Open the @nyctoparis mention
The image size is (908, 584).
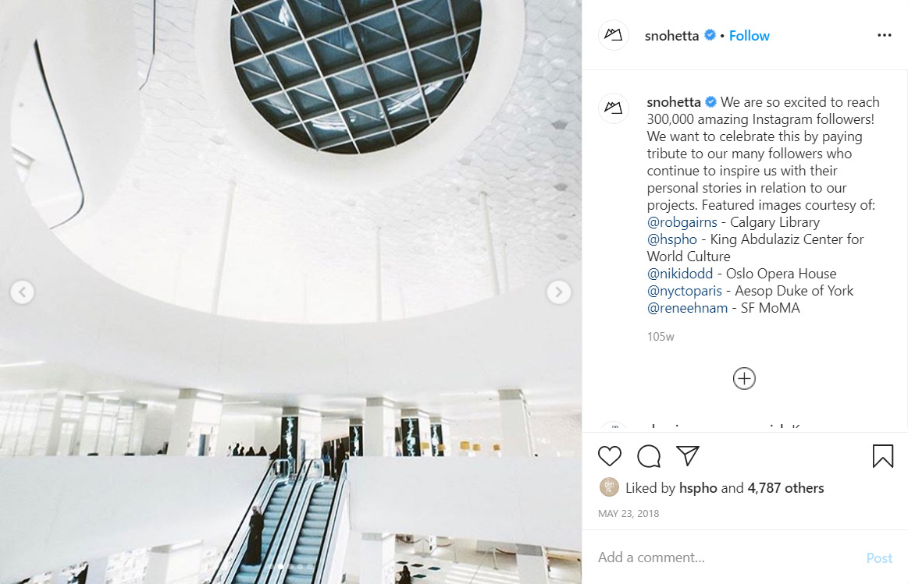[685, 291]
